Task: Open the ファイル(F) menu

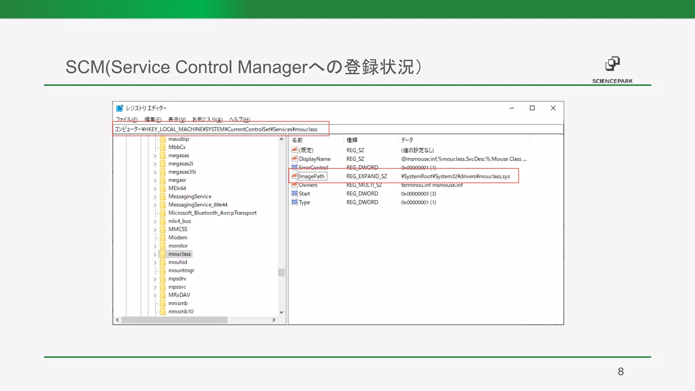Action: [x=127, y=119]
